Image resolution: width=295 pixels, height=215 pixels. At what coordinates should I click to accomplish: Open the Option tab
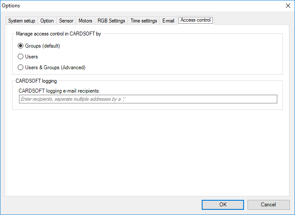coord(47,21)
